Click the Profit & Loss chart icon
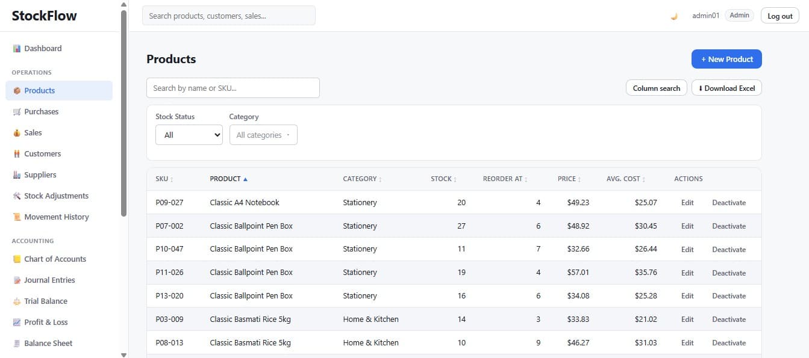809x358 pixels. [17, 322]
